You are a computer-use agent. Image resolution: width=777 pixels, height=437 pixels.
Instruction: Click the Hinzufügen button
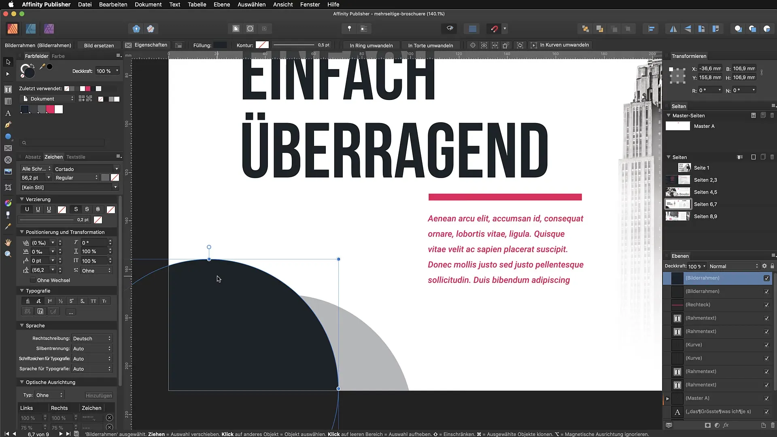click(x=99, y=395)
